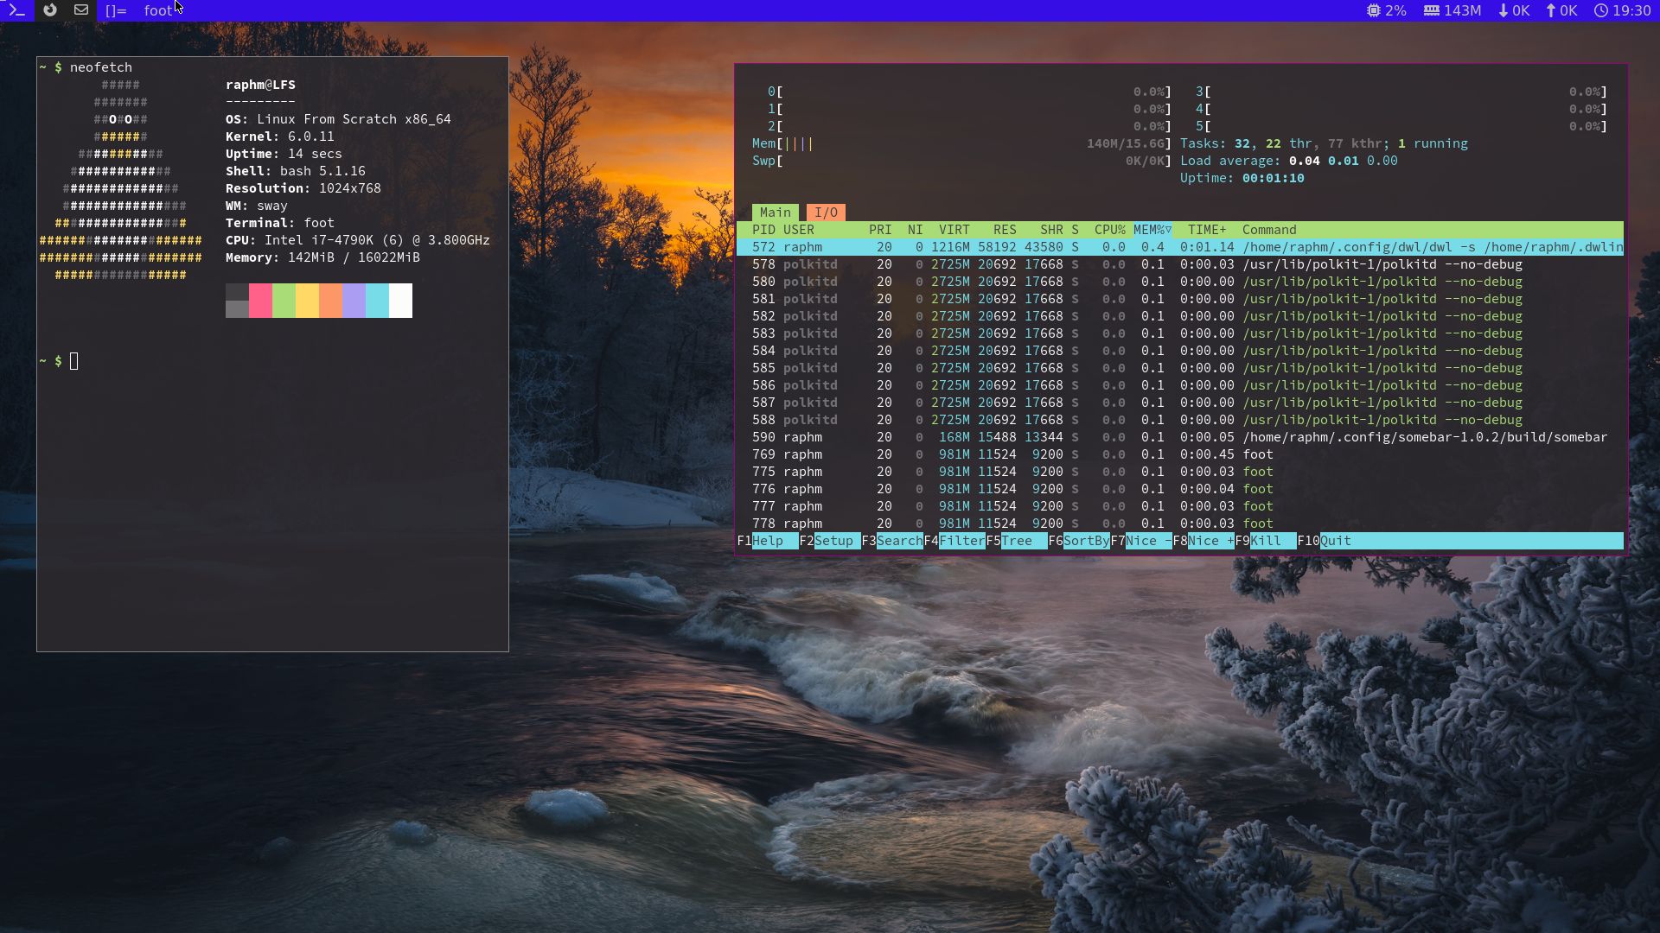Click the Swp usage meter in htop
1660x933 pixels.
point(961,161)
